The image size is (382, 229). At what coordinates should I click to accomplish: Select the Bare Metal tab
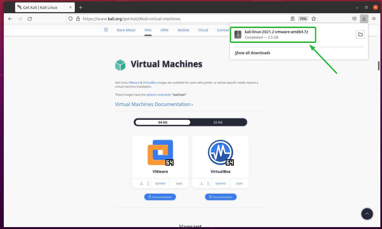(126, 30)
